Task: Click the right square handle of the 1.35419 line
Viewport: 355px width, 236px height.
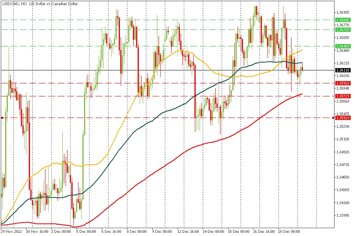Action: [333, 118]
